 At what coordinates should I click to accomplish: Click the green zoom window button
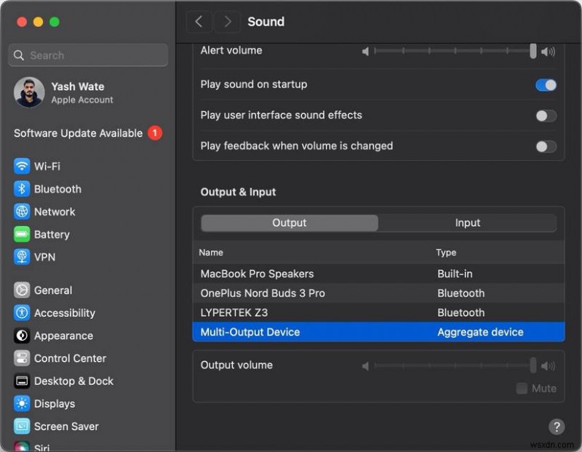tap(55, 22)
